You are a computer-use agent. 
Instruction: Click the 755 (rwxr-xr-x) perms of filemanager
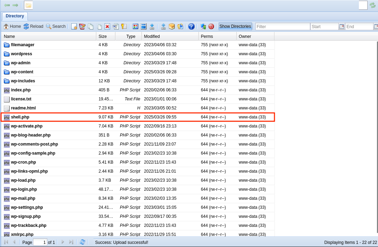tap(214, 45)
